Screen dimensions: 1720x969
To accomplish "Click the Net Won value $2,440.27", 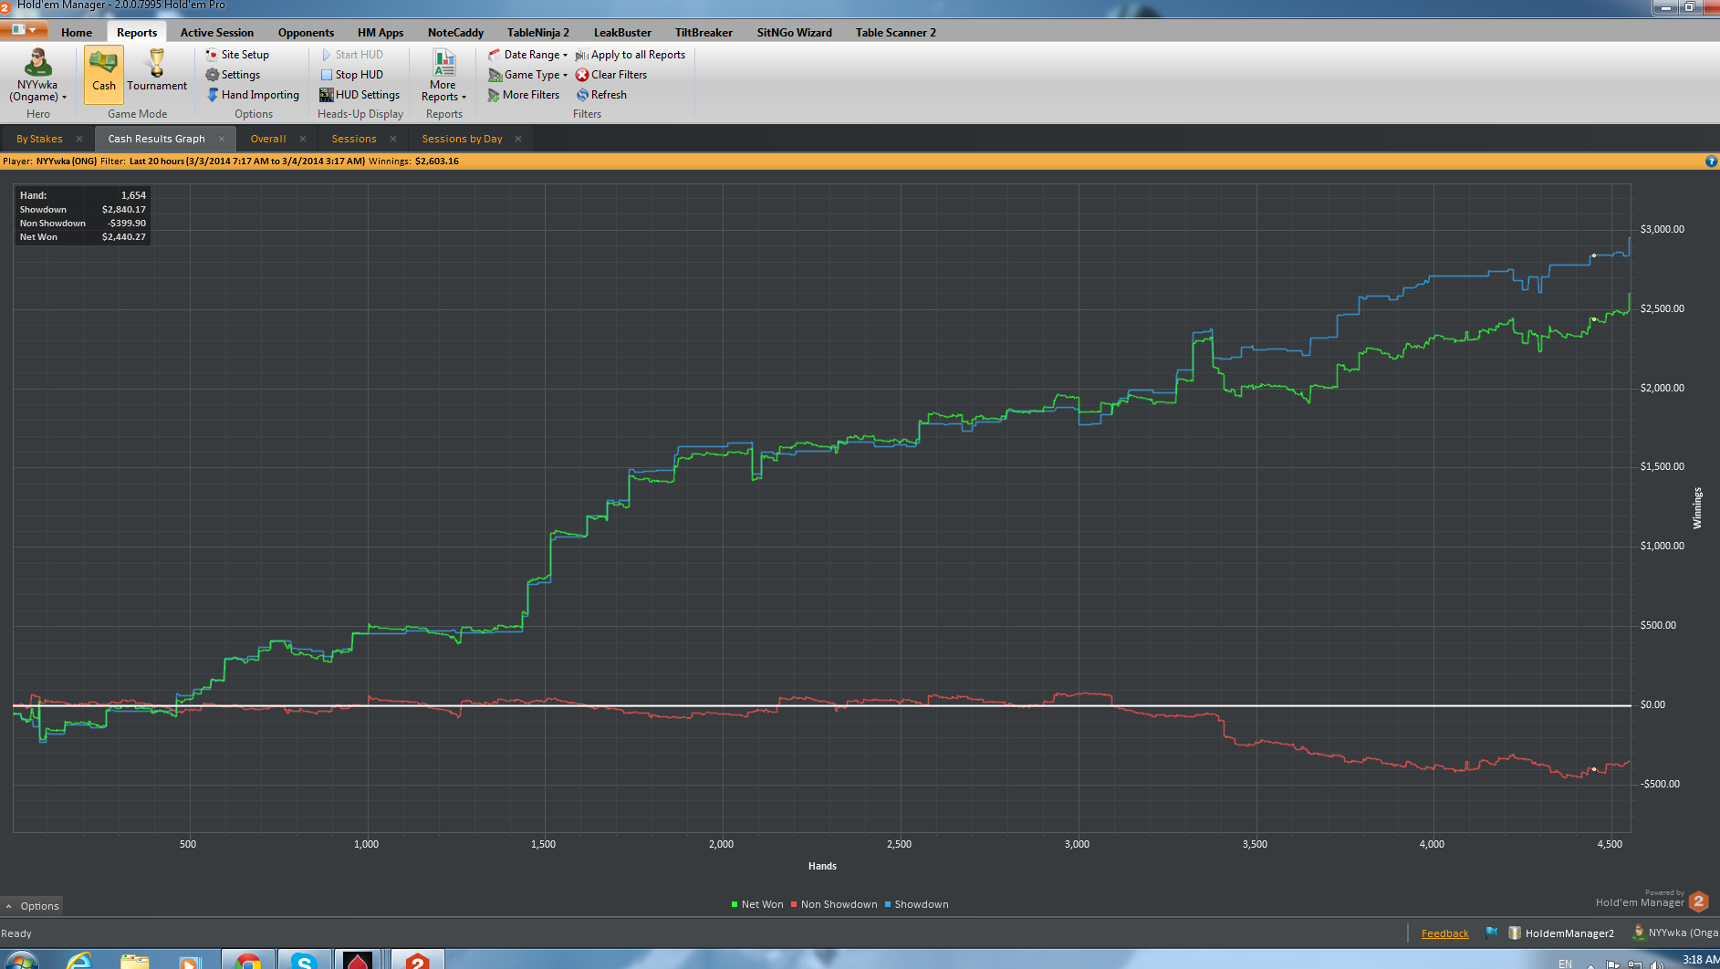I will [x=124, y=236].
